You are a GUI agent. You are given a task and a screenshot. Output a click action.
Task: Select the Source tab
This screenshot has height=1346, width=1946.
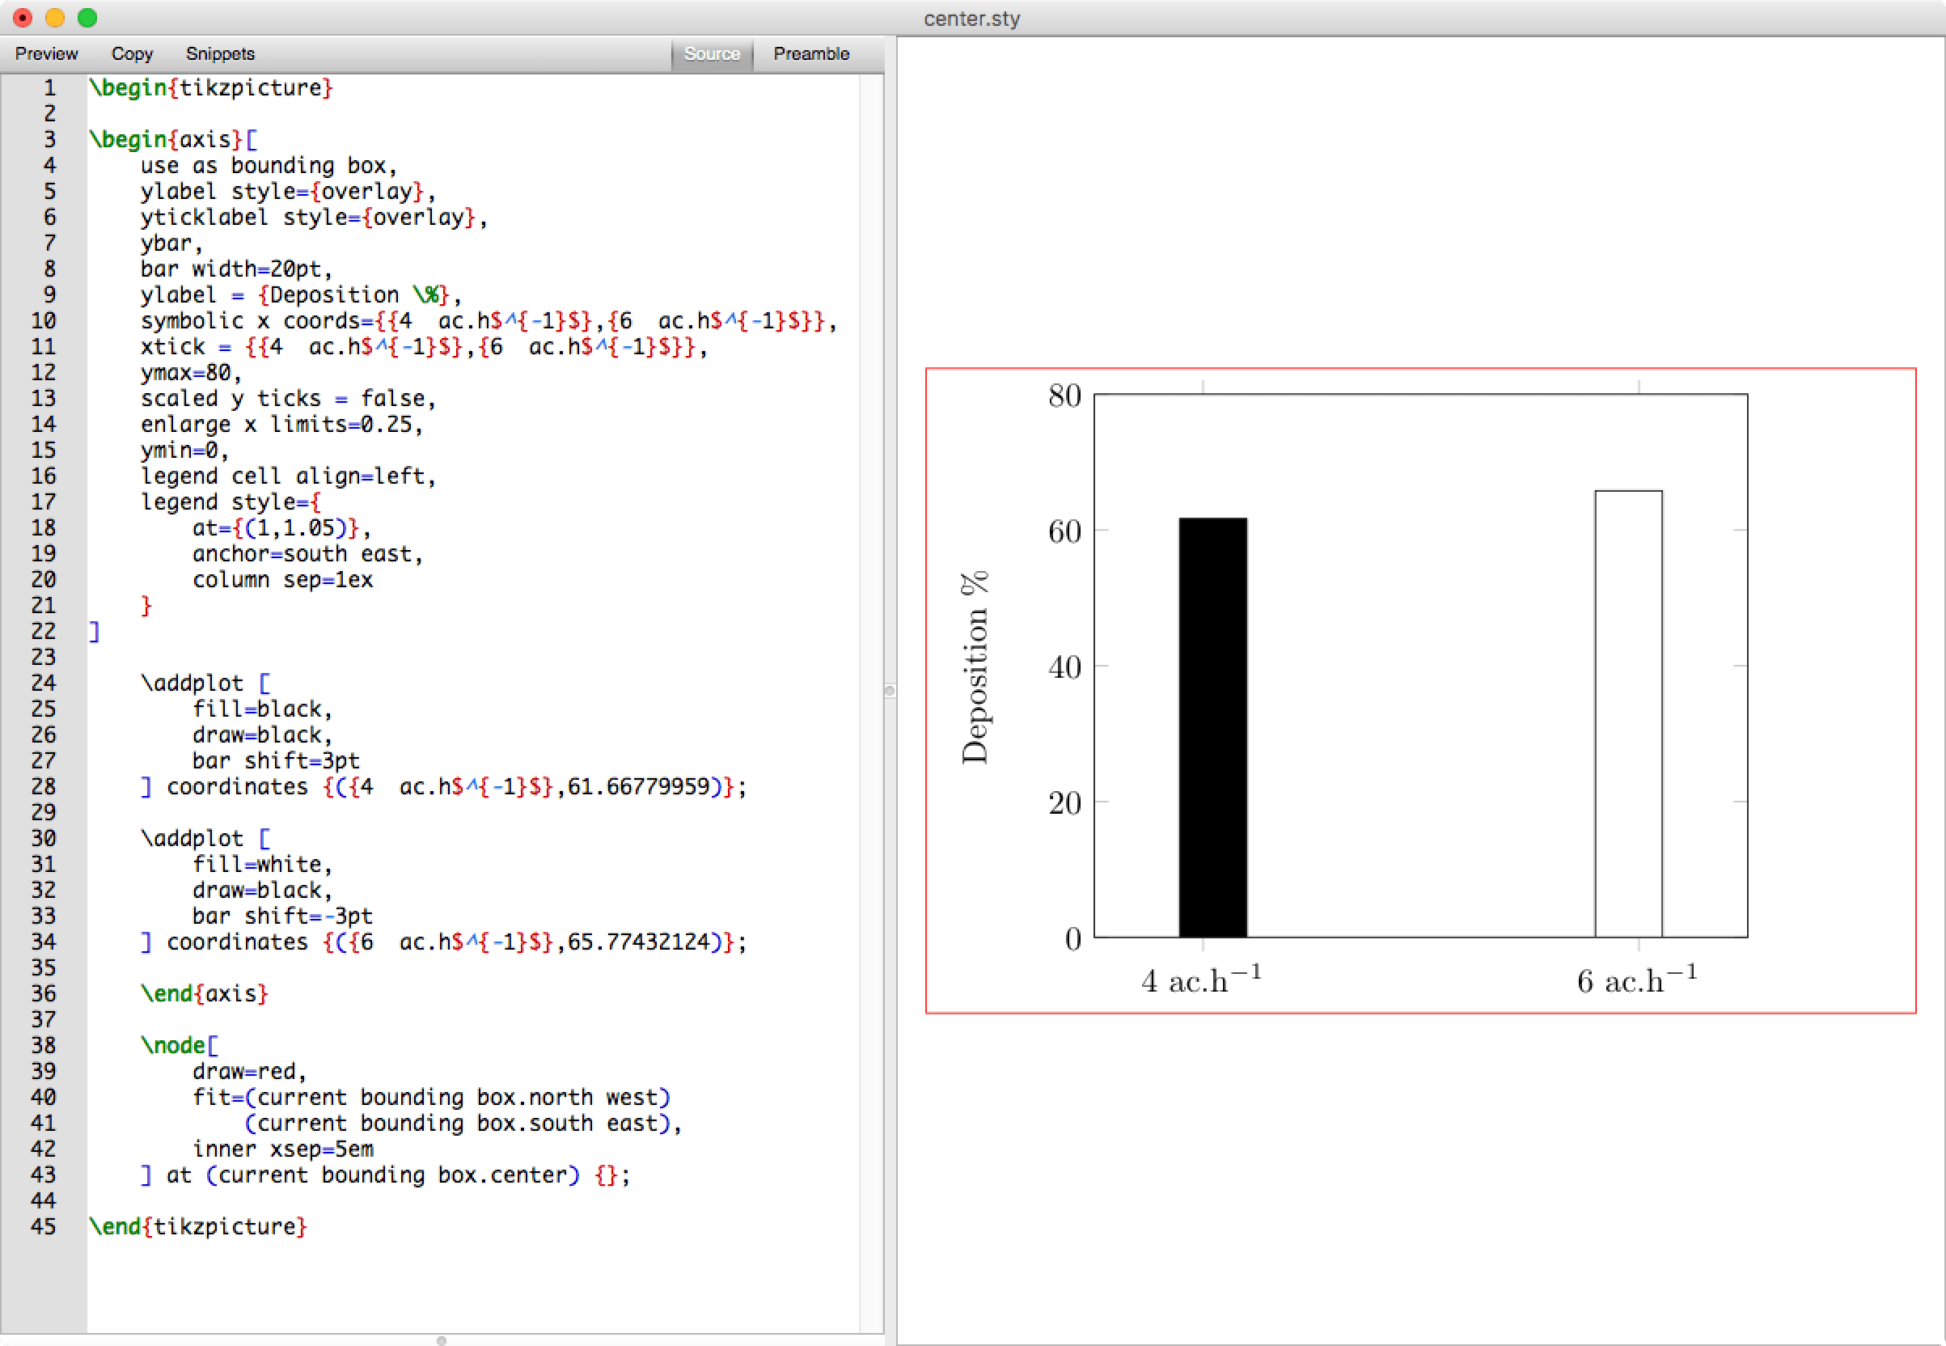[x=711, y=53]
